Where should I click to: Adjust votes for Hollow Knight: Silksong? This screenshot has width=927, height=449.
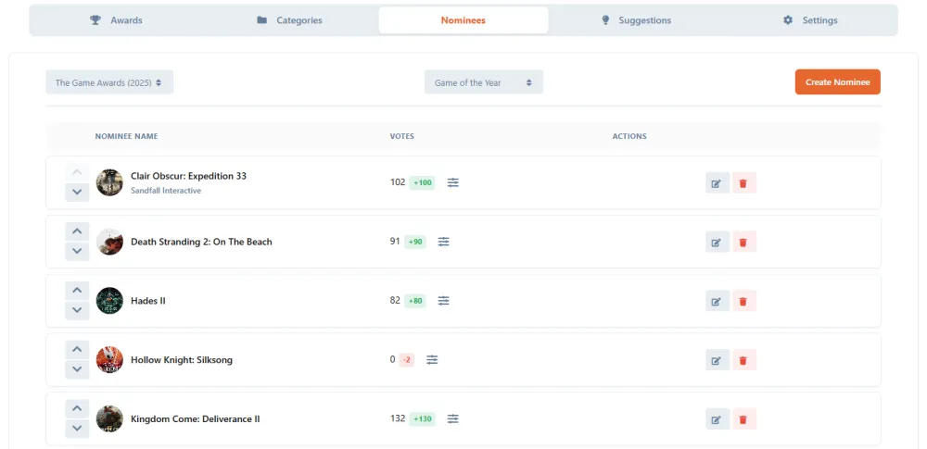(x=432, y=360)
